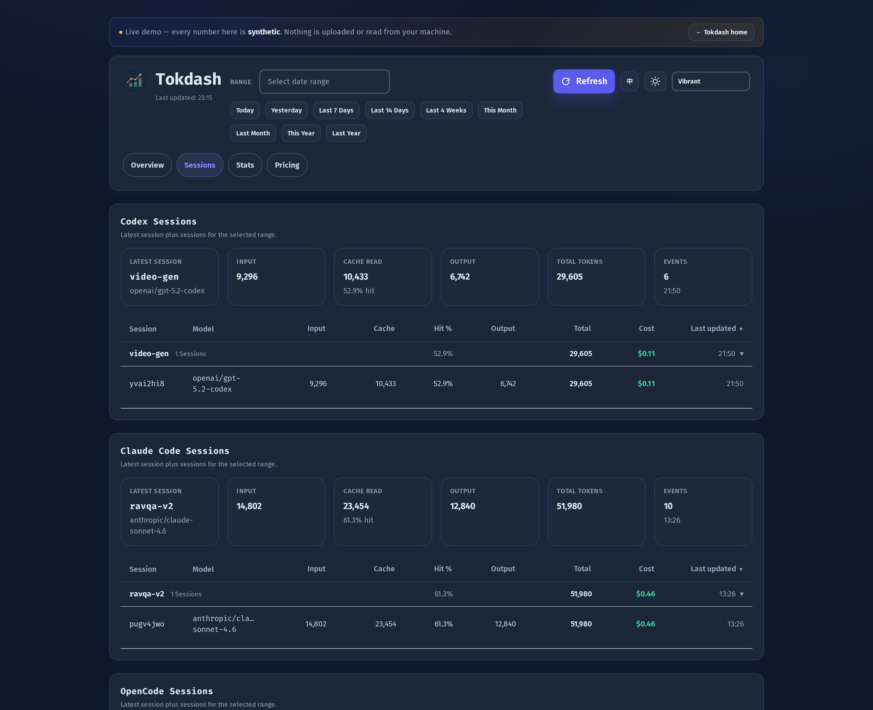Sort Codex table by Total column
This screenshot has height=710, width=873.
(x=582, y=329)
